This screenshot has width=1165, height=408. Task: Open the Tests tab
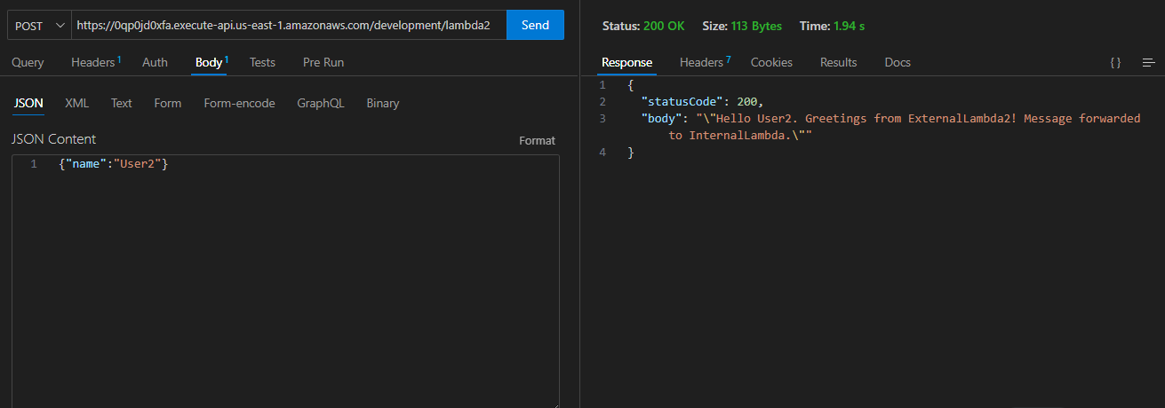coord(262,62)
